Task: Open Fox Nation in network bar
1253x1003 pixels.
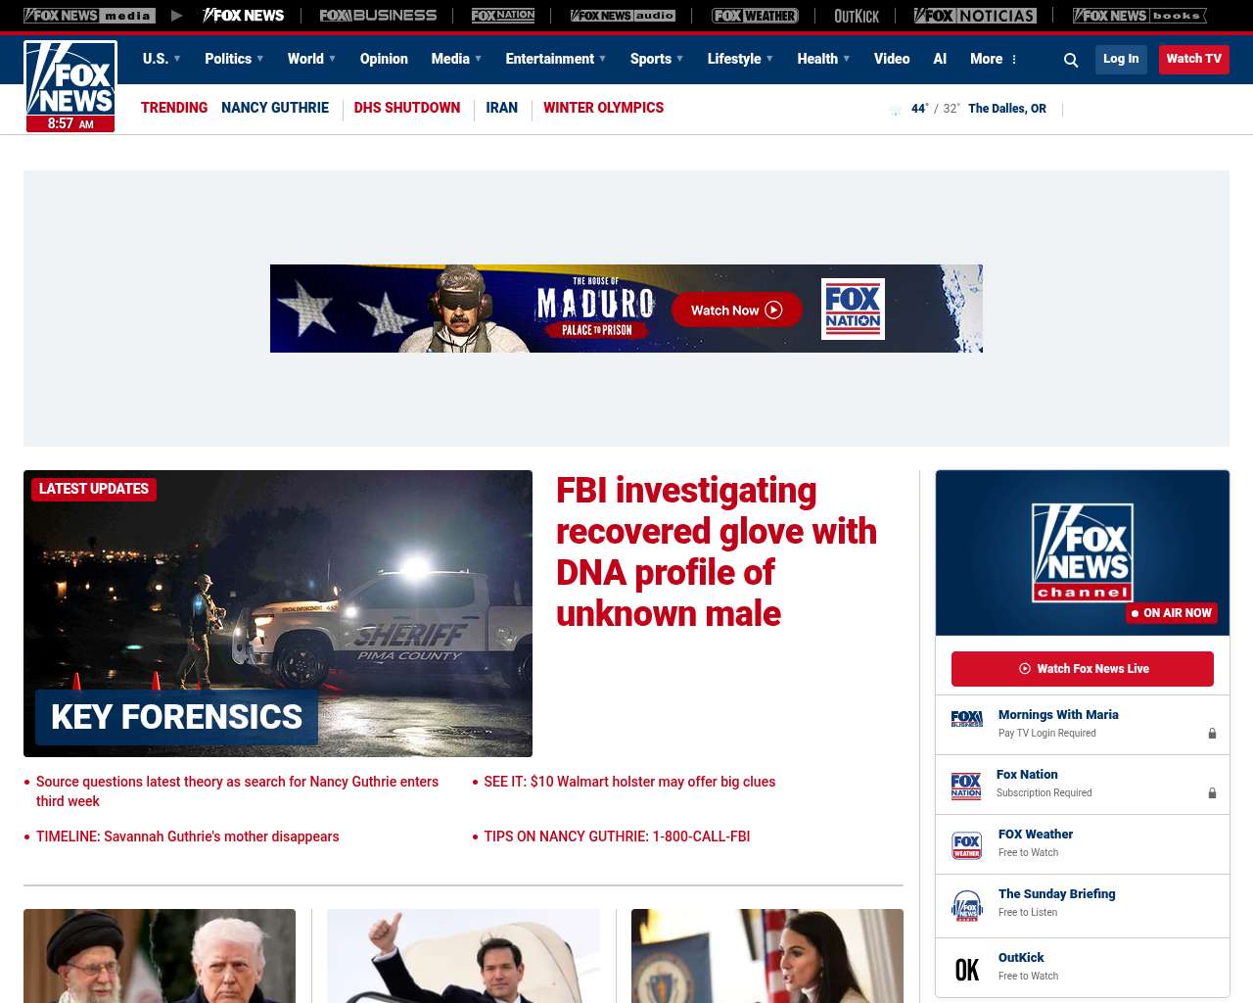Action: click(x=503, y=16)
